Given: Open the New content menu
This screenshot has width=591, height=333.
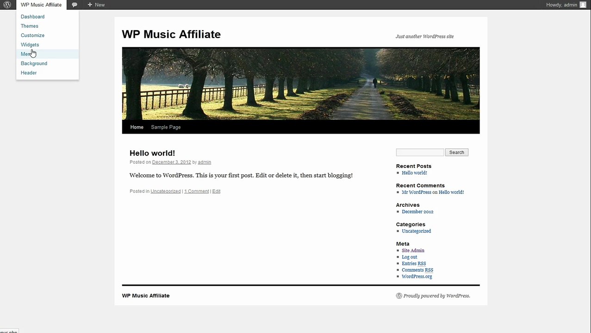Looking at the screenshot, I should tap(96, 5).
